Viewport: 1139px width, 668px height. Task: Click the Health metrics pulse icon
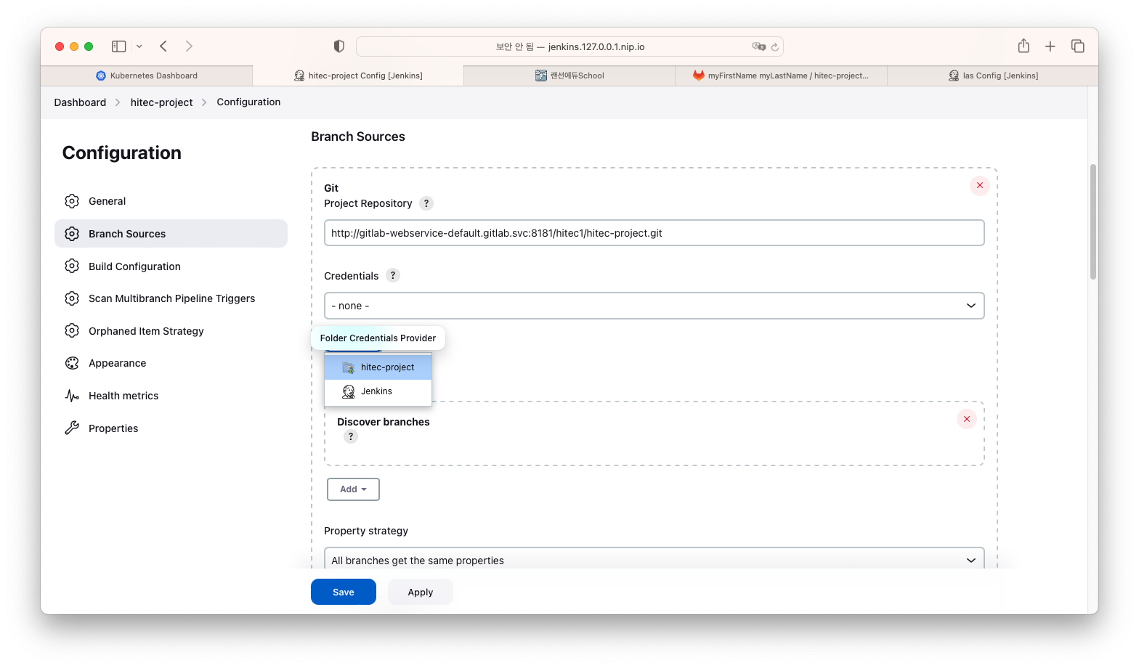point(72,396)
